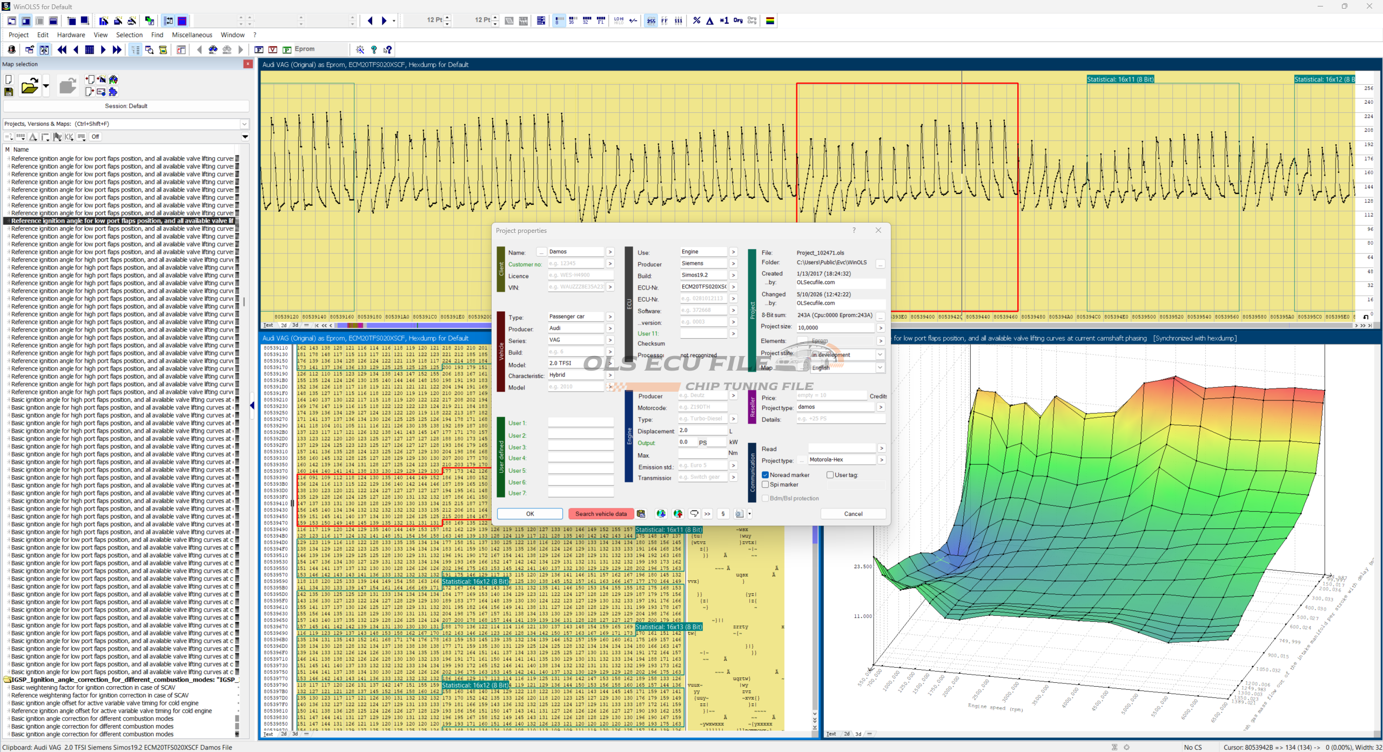Click Cancel in Project properties dialog
The width and height of the screenshot is (1383, 752).
853,514
